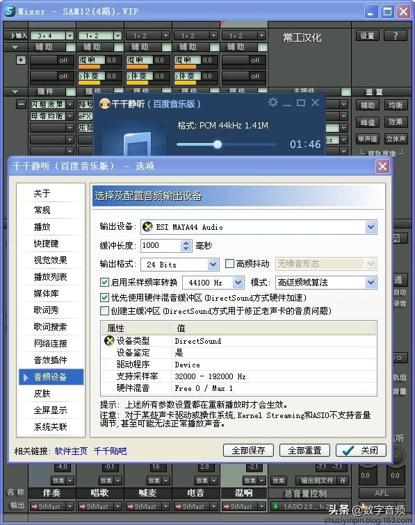Image resolution: width=415 pixels, height=525 pixels.
Task: Click the 全部保存 button
Action: (248, 450)
